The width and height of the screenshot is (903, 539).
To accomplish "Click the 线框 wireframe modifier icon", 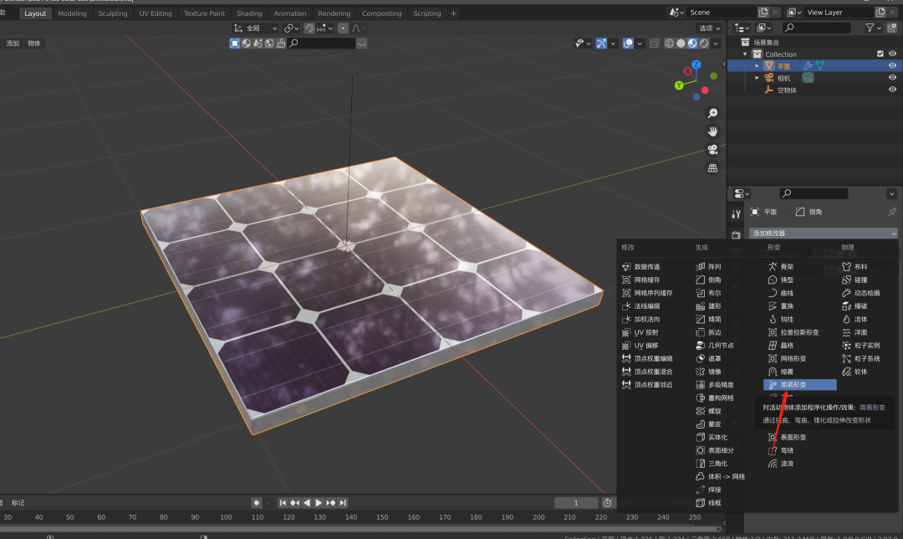I will (701, 503).
